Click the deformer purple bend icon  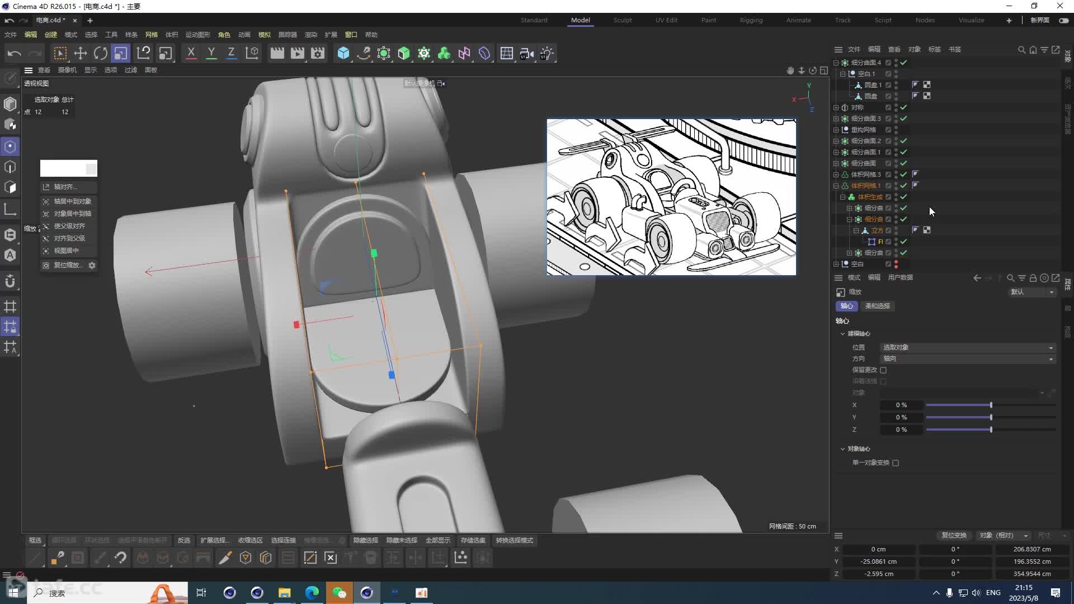click(x=484, y=54)
